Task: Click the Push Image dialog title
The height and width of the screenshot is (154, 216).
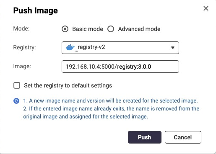Action: pos(36,10)
